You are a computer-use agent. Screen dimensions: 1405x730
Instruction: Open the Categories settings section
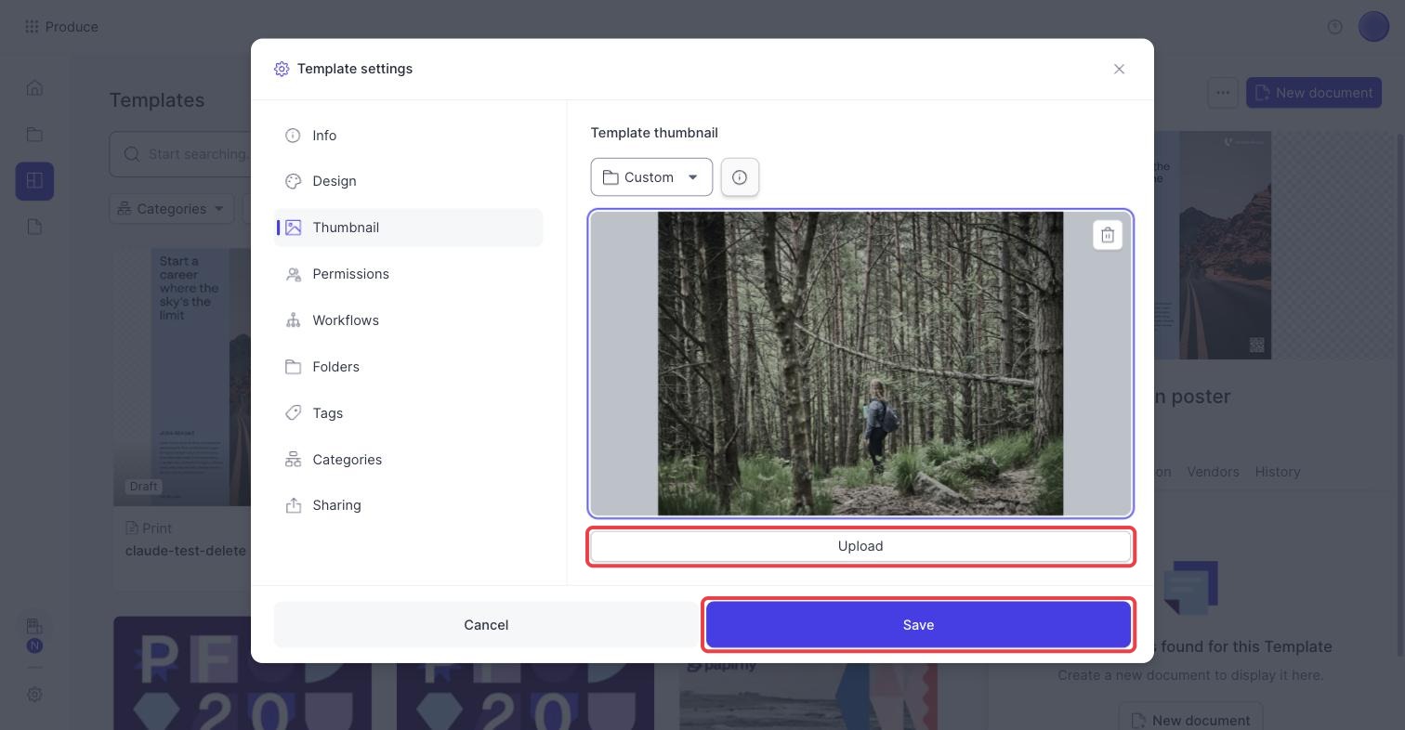[408, 460]
